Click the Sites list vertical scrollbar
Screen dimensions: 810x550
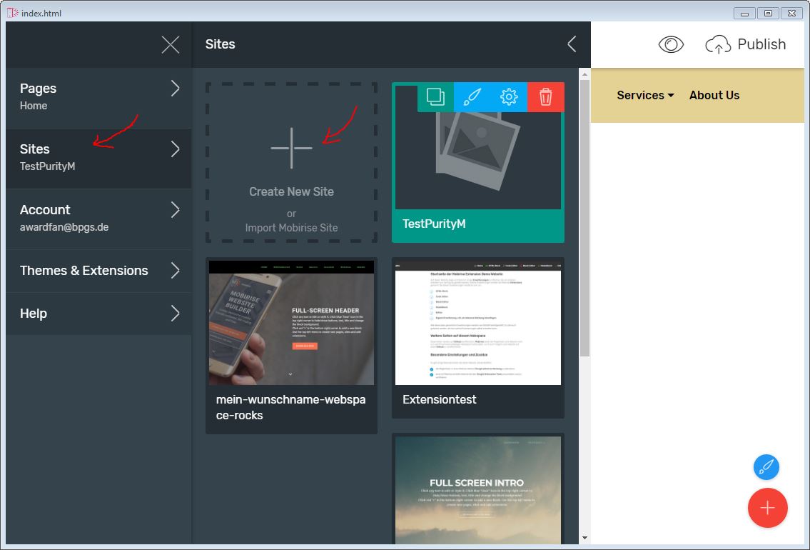[x=584, y=214]
